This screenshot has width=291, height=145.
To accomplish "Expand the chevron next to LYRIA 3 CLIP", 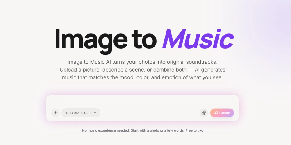I will point(95,113).
